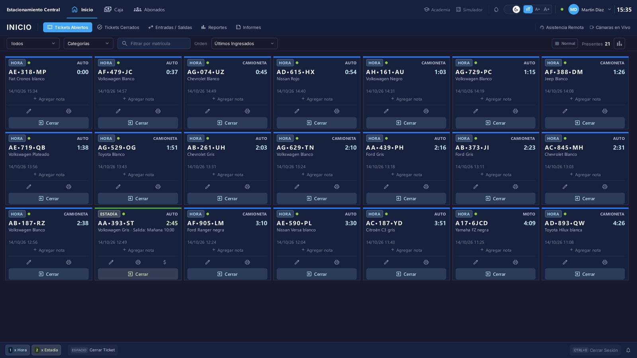Open the Últimos Ingresados order dropdown
Screen dimensions: 637x358
coord(244,44)
